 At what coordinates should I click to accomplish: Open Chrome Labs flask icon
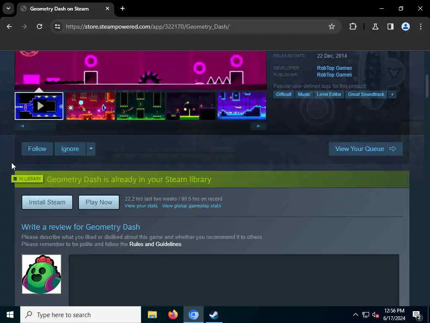tap(375, 26)
